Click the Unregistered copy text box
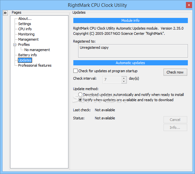This screenshot has height=174, width=195. coord(133,51)
